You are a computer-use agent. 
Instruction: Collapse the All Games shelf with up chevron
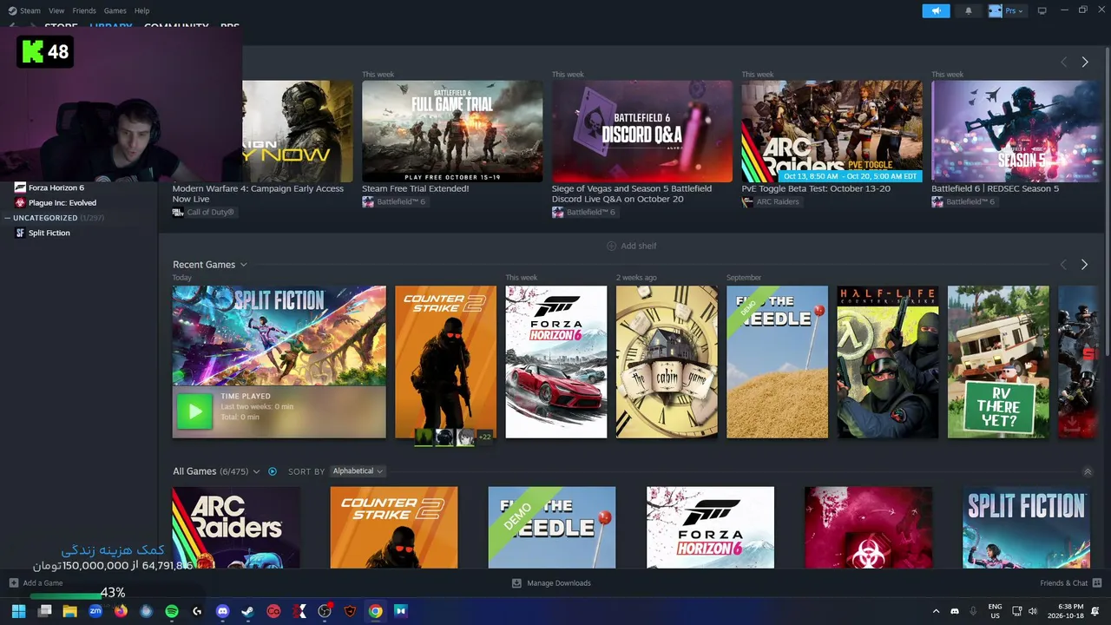point(1088,471)
